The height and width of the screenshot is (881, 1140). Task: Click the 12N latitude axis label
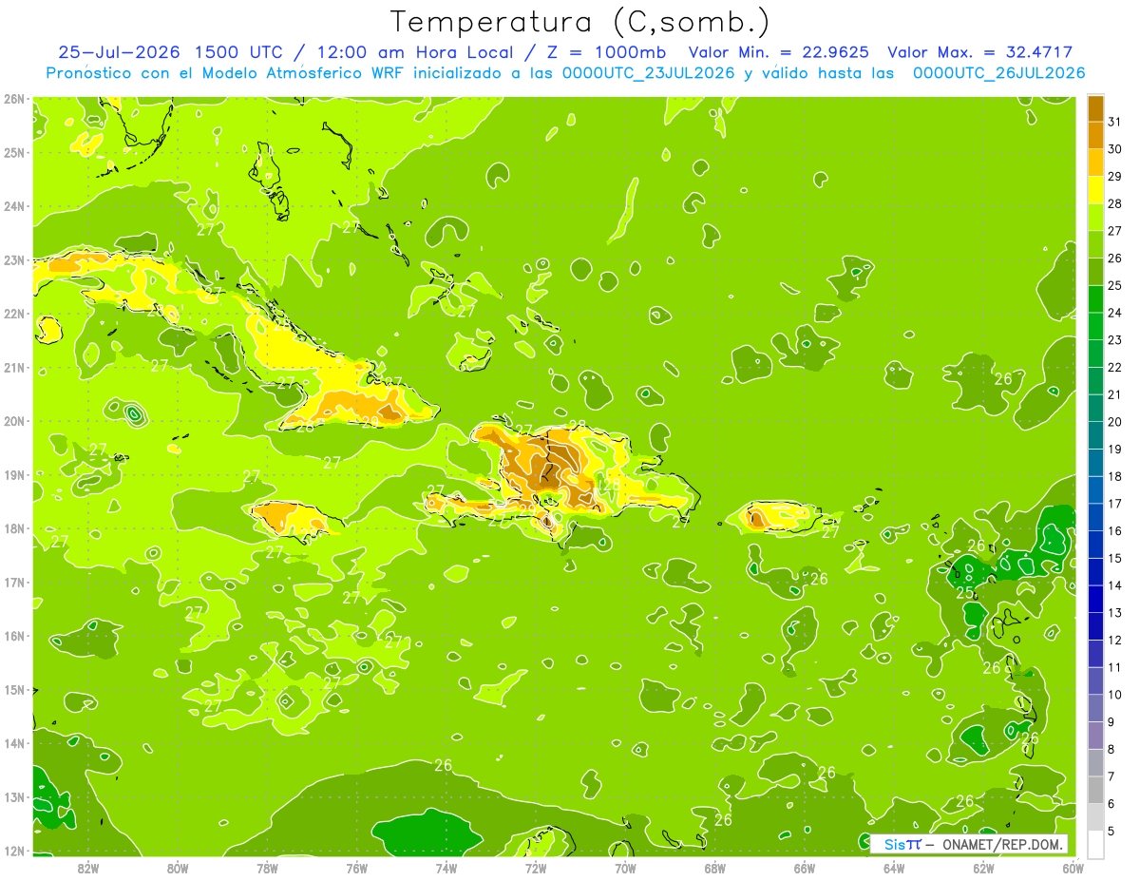[13, 851]
